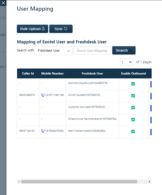Click the 'of 1 pages' text
The height and width of the screenshot is (195, 162).
(144, 62)
